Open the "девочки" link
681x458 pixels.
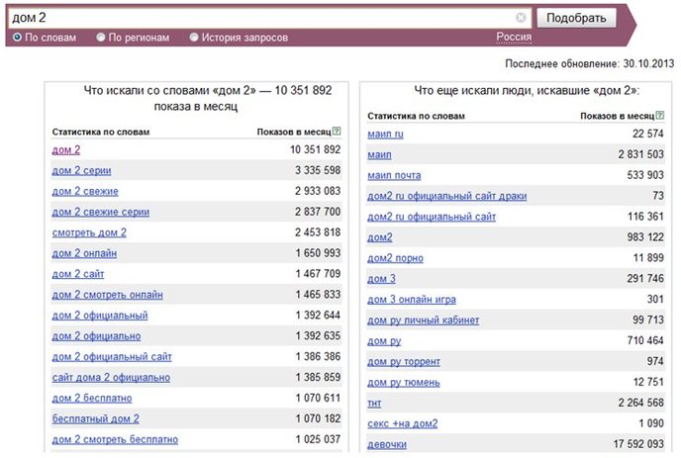[x=387, y=444]
